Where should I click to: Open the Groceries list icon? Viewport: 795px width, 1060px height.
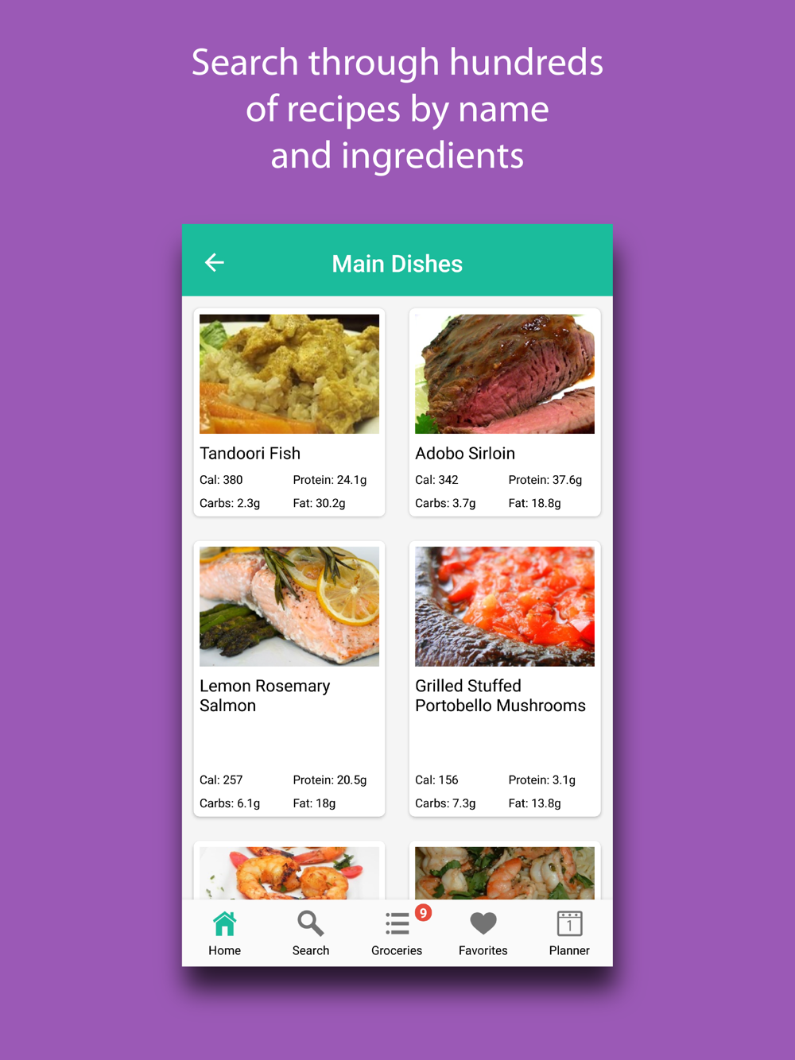(397, 923)
